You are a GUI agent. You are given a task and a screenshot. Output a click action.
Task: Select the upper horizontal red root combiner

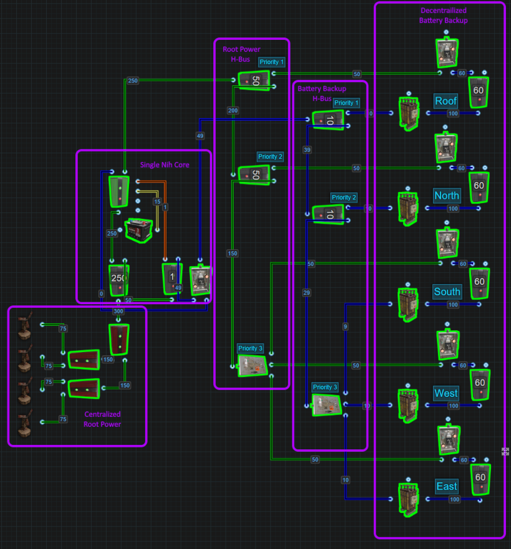click(x=84, y=360)
